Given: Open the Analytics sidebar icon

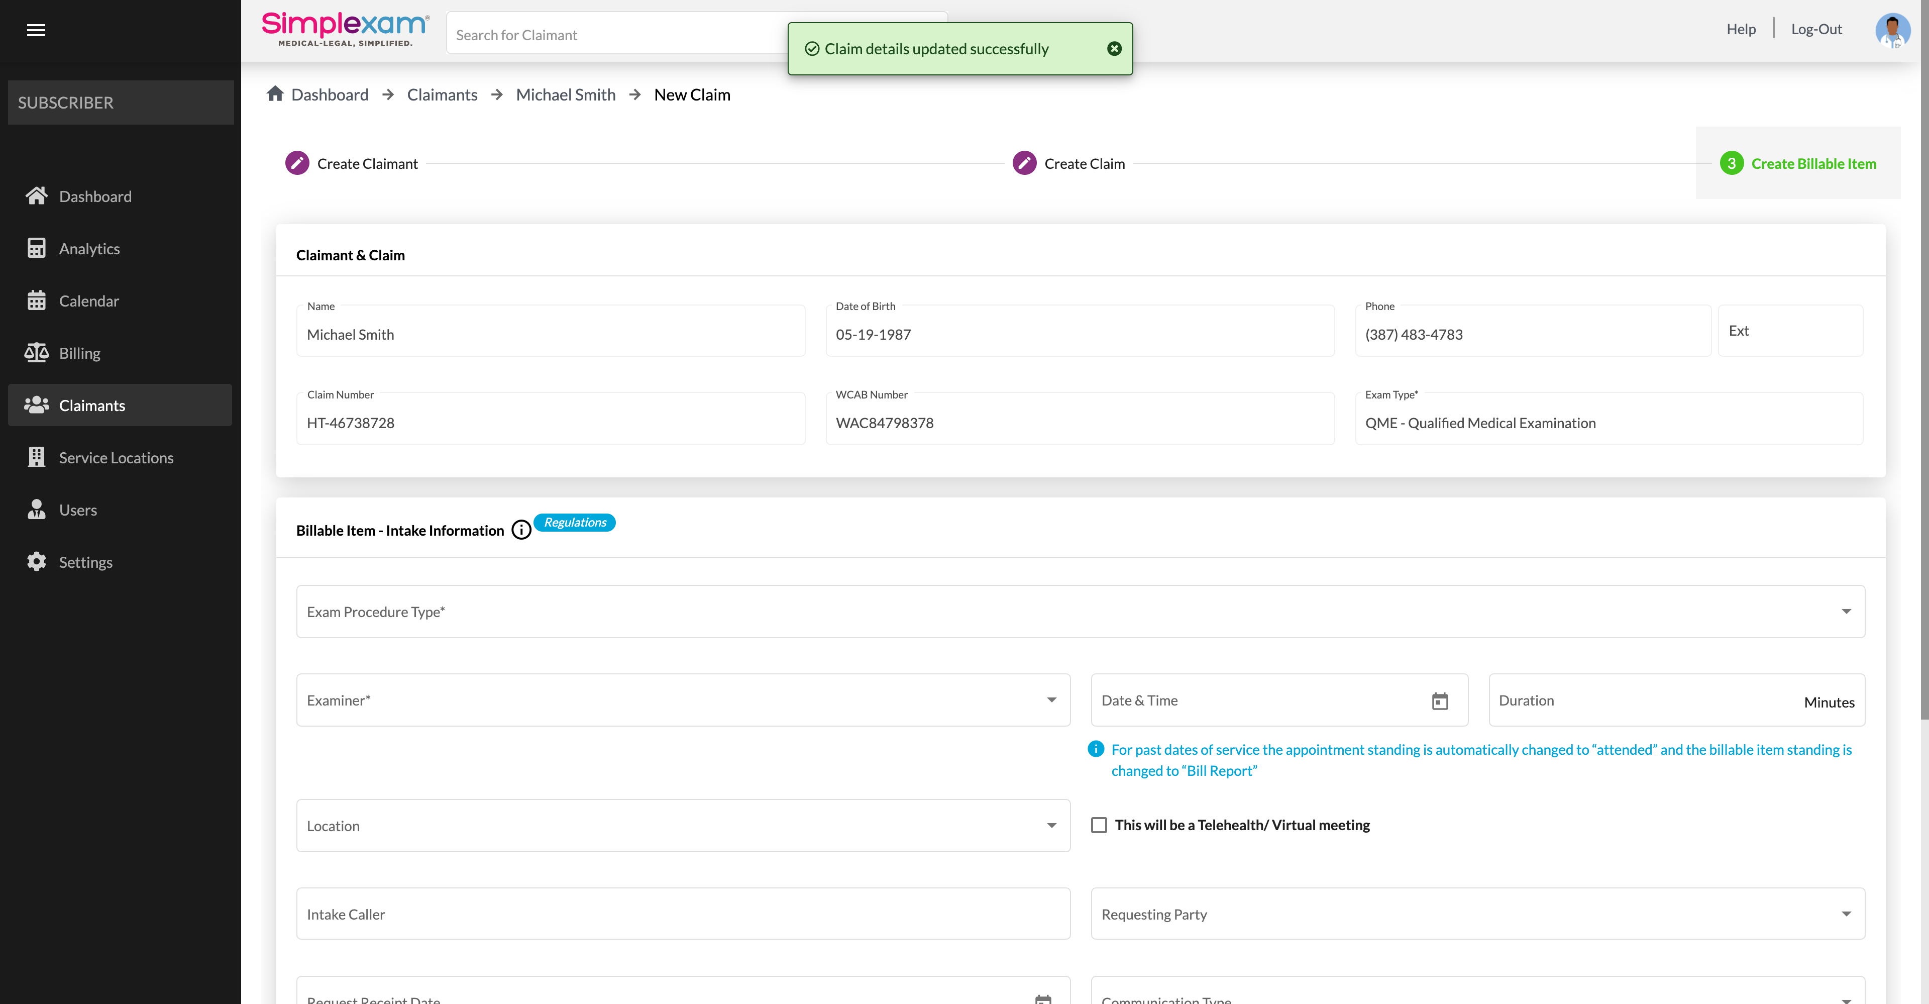Looking at the screenshot, I should click(x=36, y=248).
